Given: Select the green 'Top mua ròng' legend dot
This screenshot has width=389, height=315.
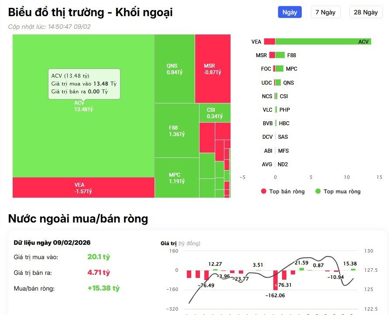Looking at the screenshot, I should pyautogui.click(x=318, y=191).
